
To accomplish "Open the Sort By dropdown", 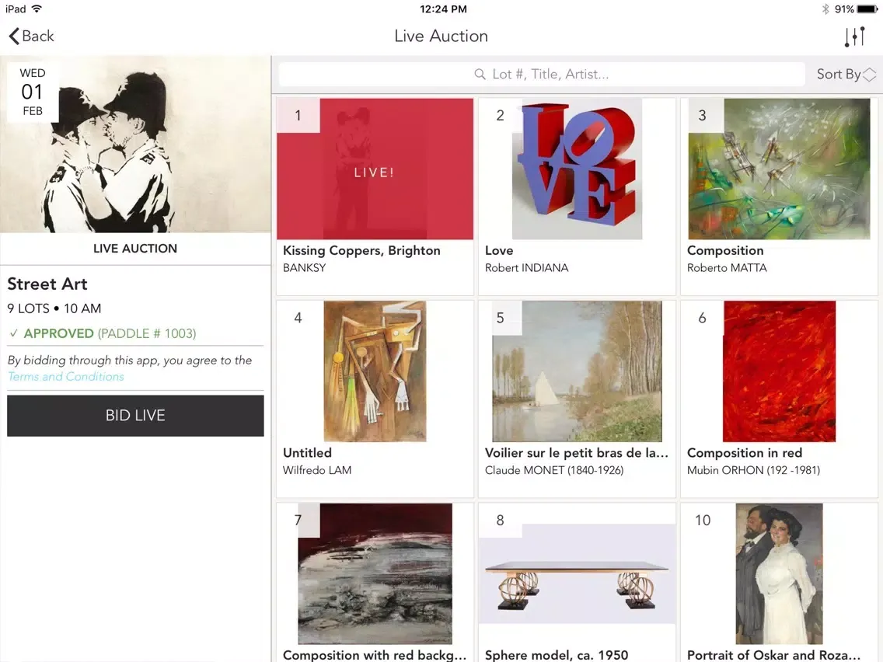I will coord(846,75).
